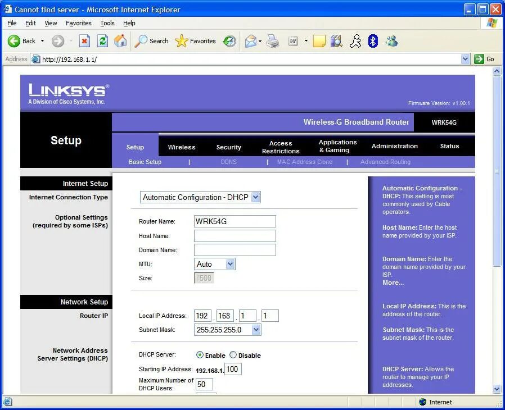This screenshot has width=505, height=410.
Task: Select the Setup tab
Action: coord(135,147)
